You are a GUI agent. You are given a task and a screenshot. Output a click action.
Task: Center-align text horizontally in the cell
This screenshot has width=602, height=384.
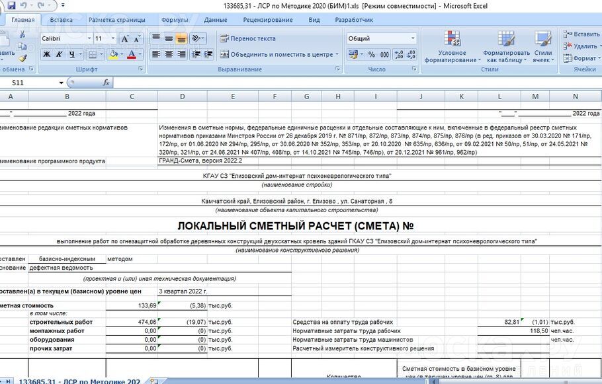168,54
